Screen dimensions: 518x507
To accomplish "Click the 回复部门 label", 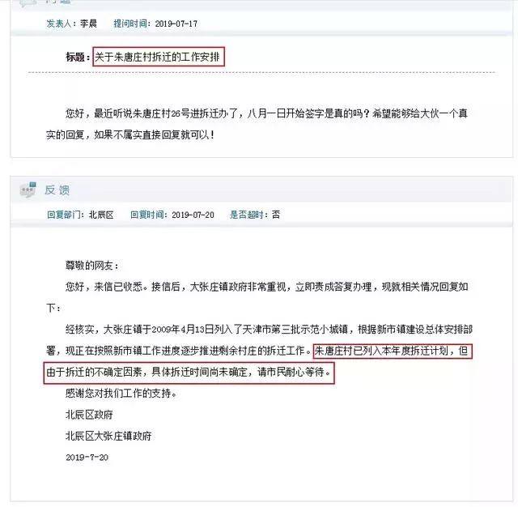I will tap(63, 215).
